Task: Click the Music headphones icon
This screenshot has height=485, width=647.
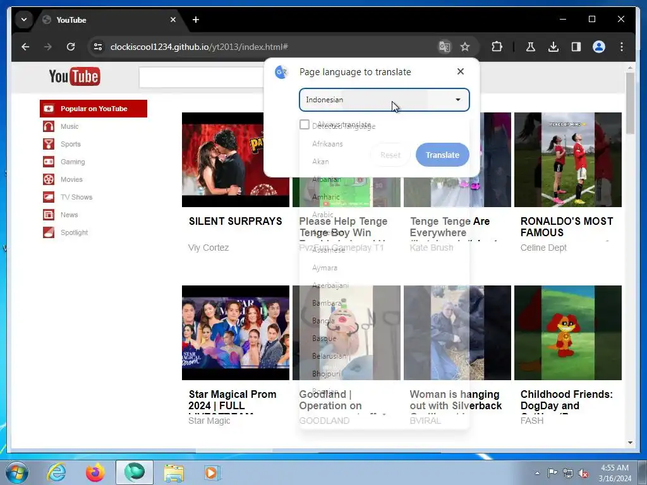Action: click(49, 126)
